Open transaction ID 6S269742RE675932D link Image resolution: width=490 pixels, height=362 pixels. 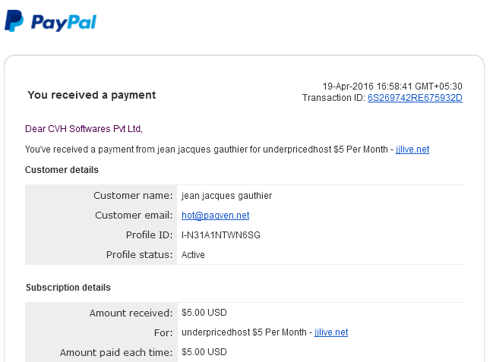415,98
